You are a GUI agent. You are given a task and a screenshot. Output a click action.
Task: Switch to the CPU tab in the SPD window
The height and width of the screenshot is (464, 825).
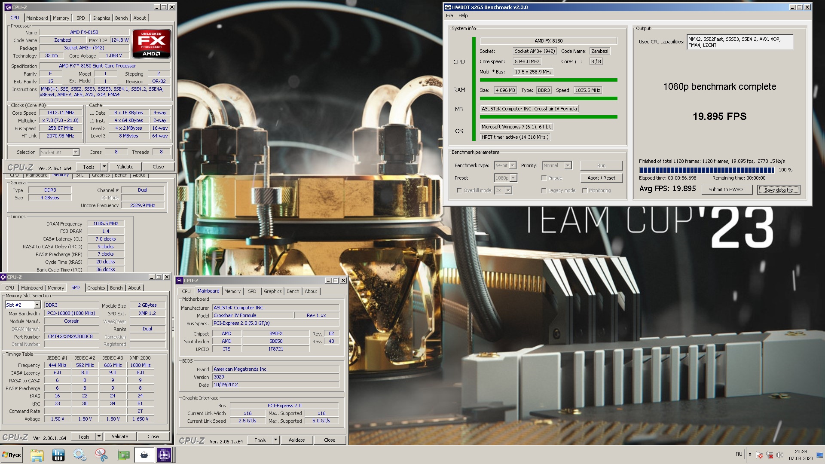click(x=9, y=288)
